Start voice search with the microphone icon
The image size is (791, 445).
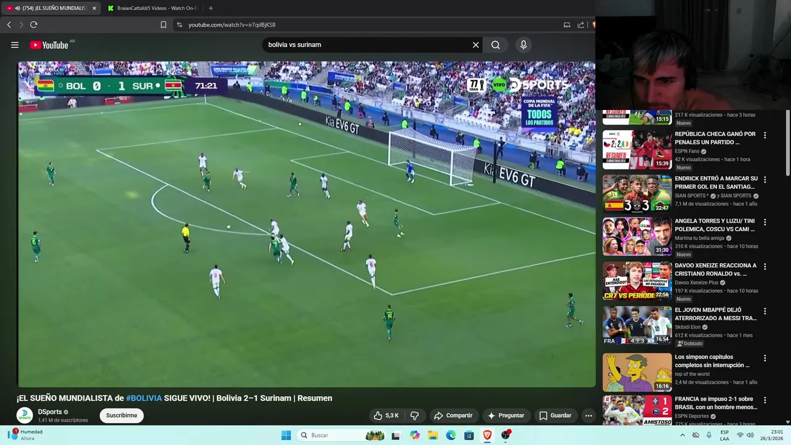[523, 44]
